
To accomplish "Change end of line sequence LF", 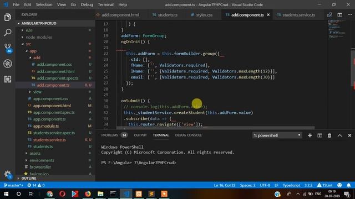I will point(276,185).
